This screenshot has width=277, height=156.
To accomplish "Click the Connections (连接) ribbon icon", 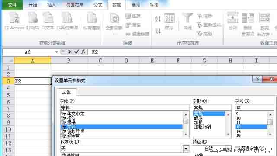I will 128,16.
